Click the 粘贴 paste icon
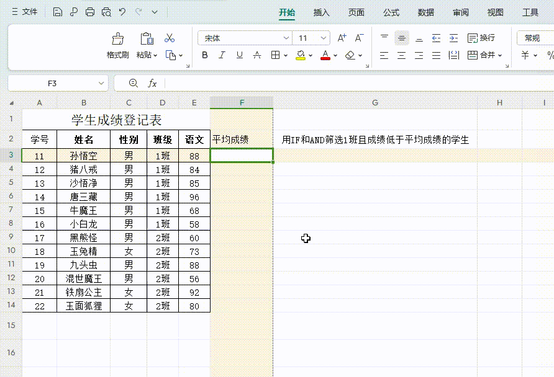Viewport: 554px width, 377px height. click(147, 38)
